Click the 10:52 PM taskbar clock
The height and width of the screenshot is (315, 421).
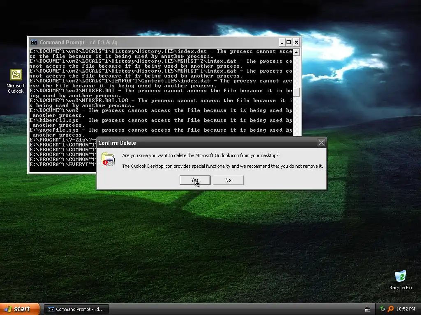coord(406,309)
